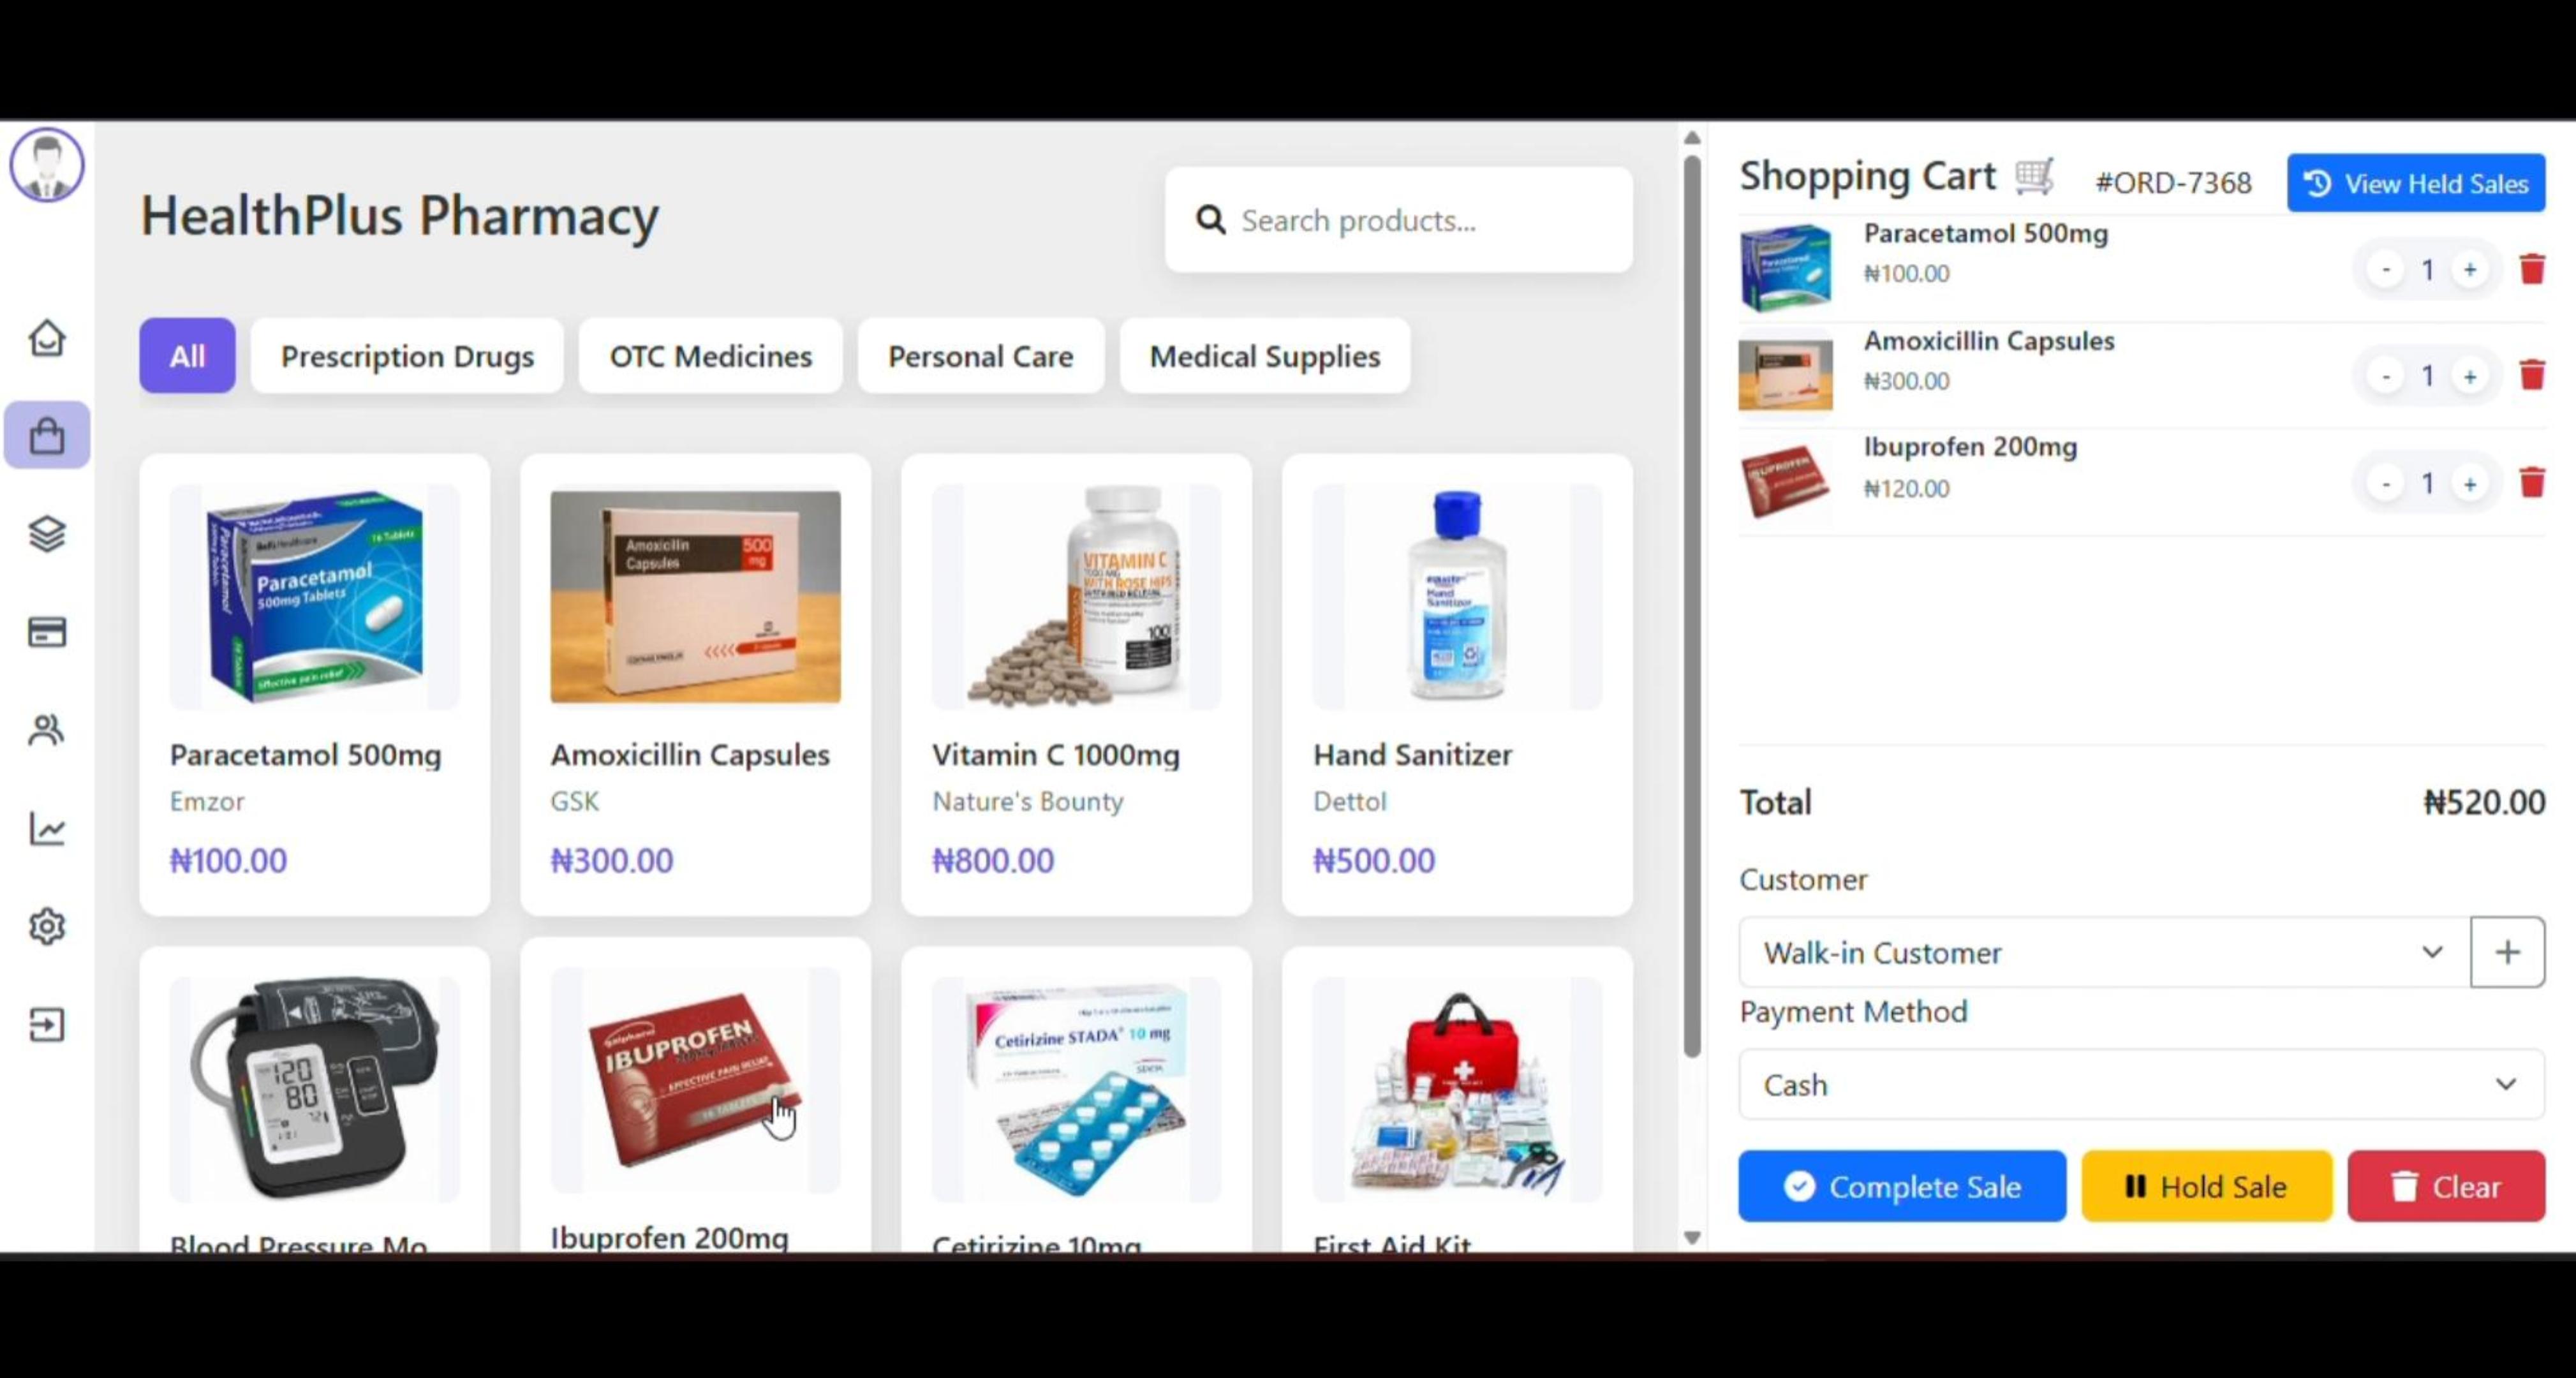Viewport: 2576px width, 1378px height.
Task: Open the customers people sidebar icon
Action: [x=47, y=730]
